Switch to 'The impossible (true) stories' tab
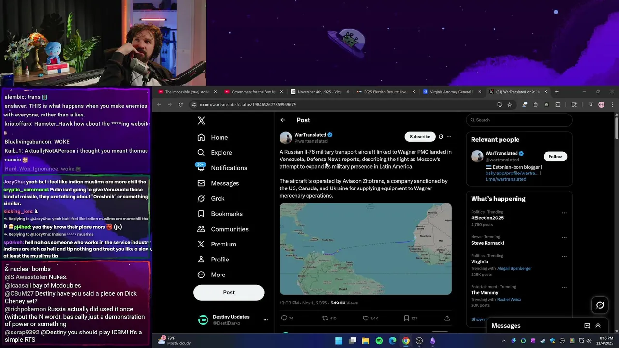Screen dimensions: 619x348 coord(187,92)
